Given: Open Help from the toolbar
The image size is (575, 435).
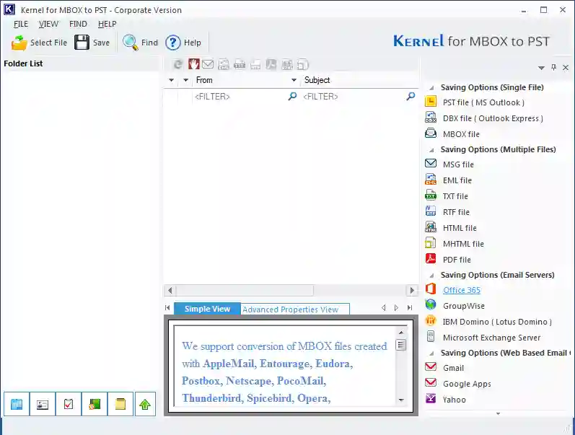Looking at the screenshot, I should (x=172, y=43).
